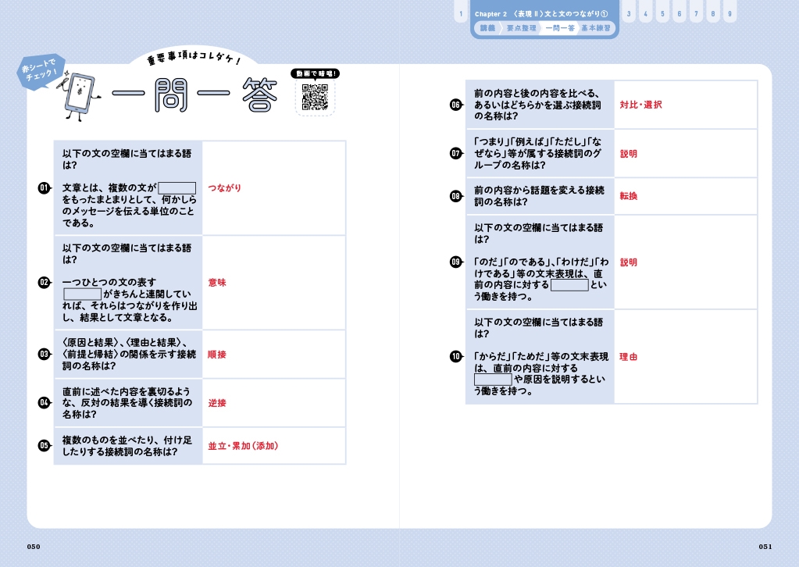This screenshot has height=567, width=799.
Task: Select question number badge 05
Action: pos(45,445)
